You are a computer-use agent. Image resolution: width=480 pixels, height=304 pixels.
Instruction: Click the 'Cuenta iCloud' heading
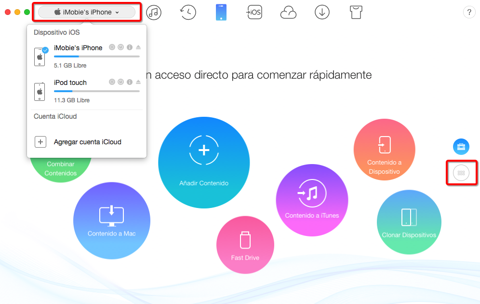(55, 116)
